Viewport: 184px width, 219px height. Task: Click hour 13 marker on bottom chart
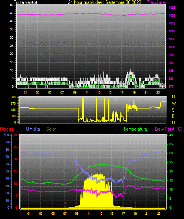pos(101,213)
